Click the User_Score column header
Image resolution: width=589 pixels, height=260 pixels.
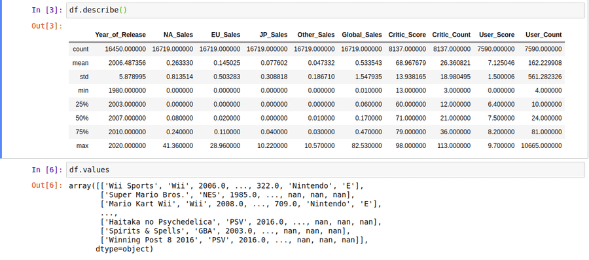(497, 35)
